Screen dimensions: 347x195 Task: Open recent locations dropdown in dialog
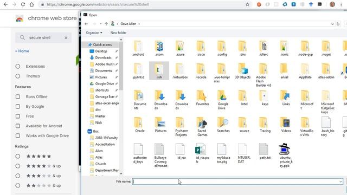pos(101,24)
